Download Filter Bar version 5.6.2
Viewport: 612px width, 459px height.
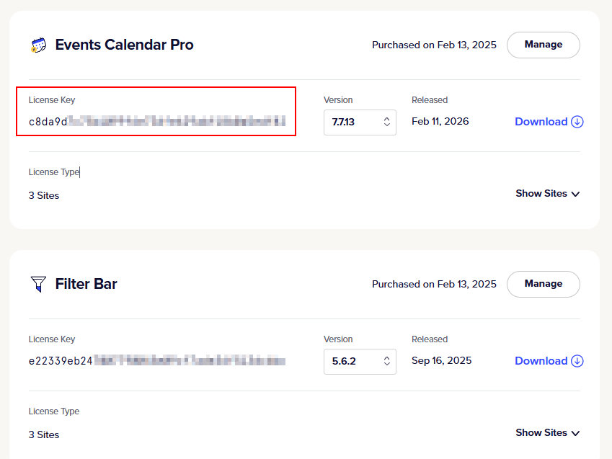(541, 361)
